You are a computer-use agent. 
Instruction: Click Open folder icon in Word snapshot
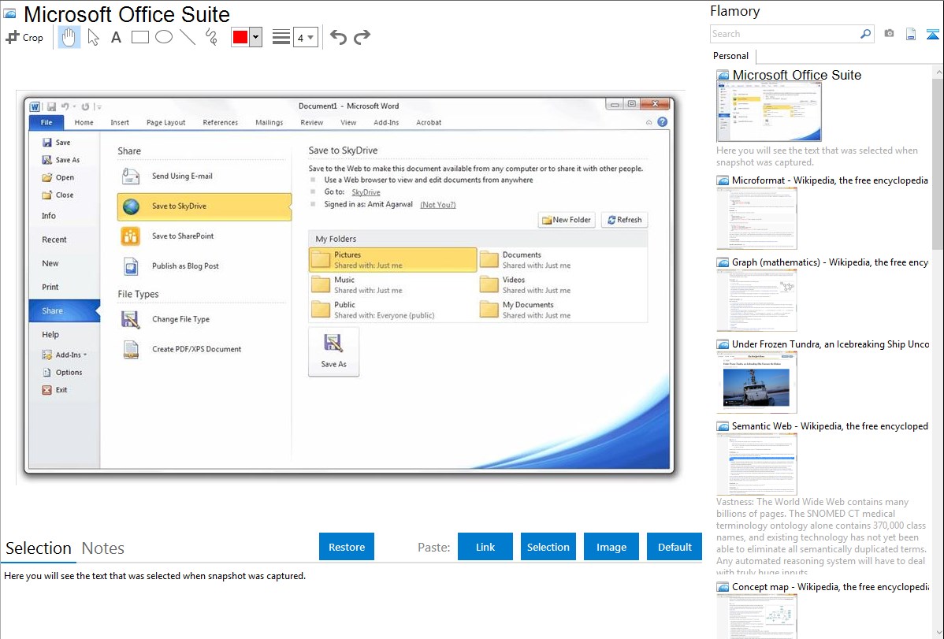point(47,177)
